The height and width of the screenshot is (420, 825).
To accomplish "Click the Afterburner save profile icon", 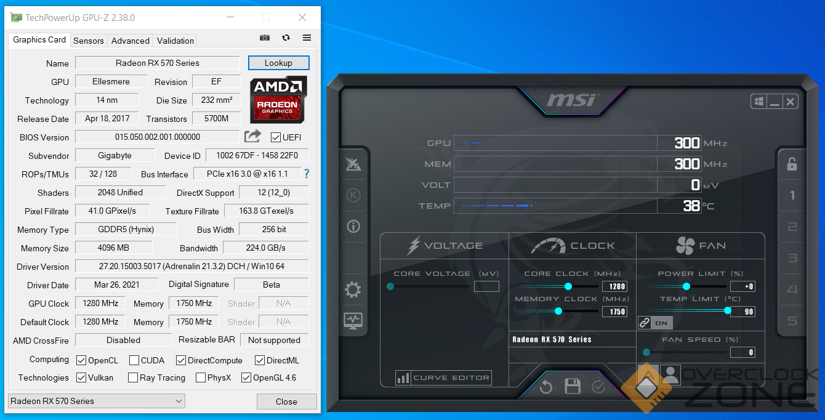I will point(573,387).
